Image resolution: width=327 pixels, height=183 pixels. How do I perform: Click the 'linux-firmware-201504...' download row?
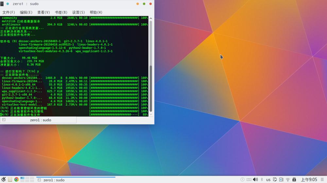74,81
